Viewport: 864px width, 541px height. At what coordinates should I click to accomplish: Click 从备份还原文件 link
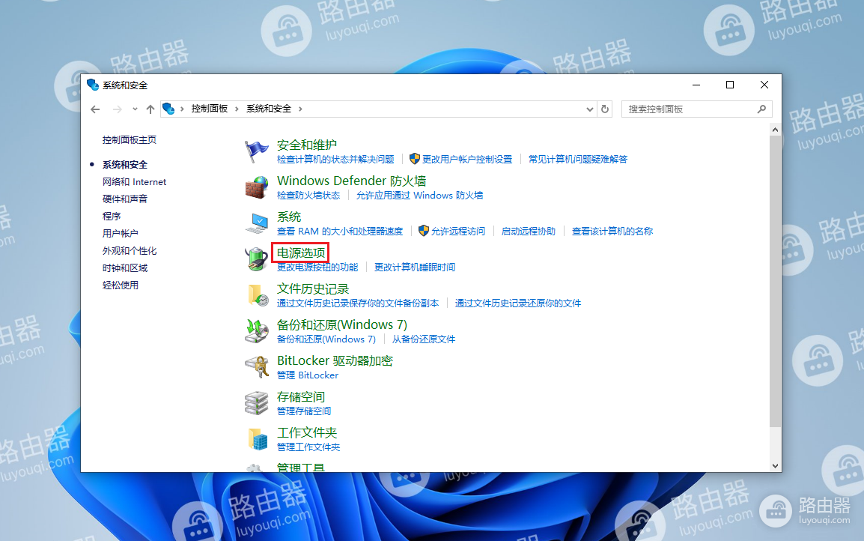424,339
